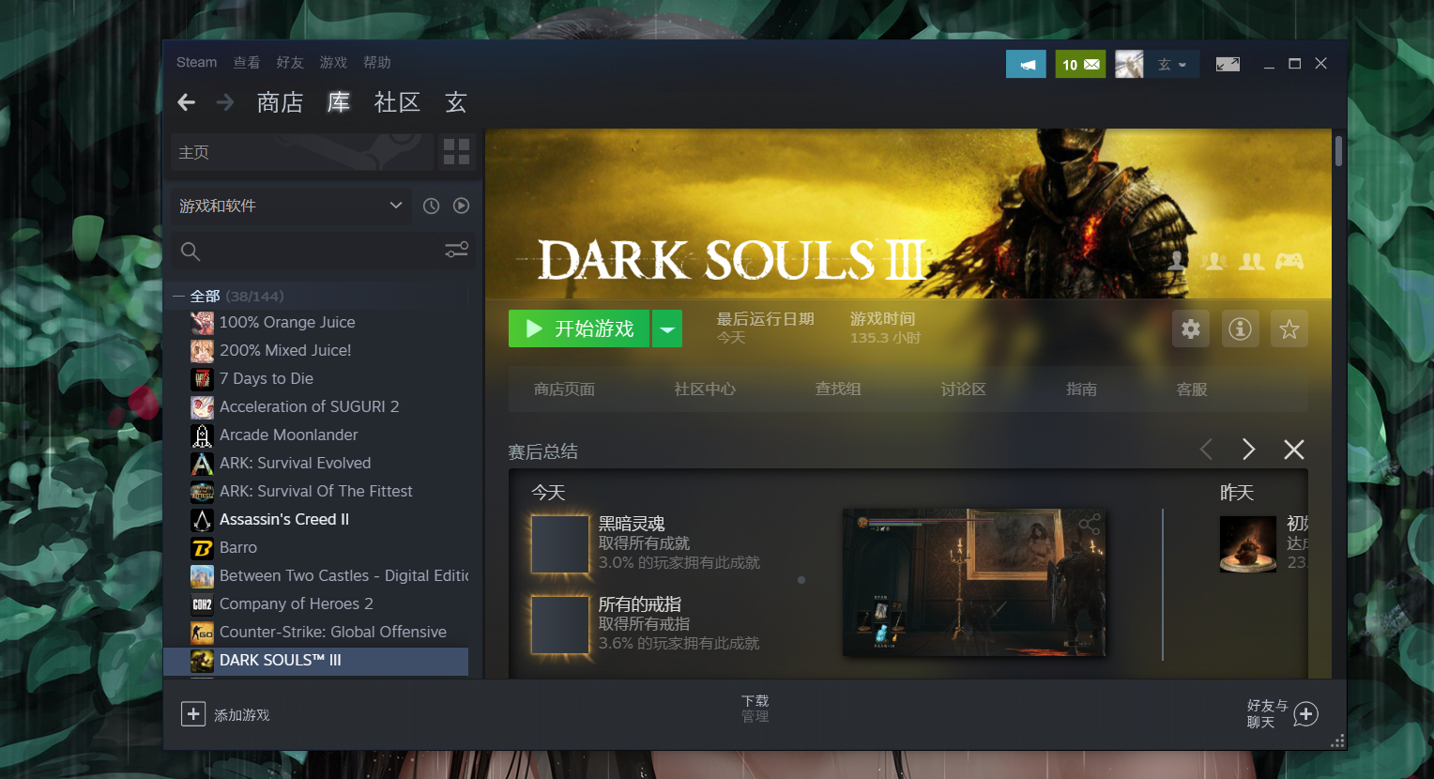Share the screenshot via share icon
Viewport: 1434px width, 779px height.
point(1090,525)
